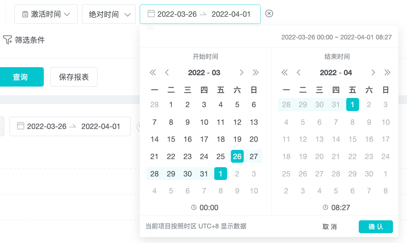Viewport: 407px width, 243px height.
Task: Go to next month in end calendar
Action: pyautogui.click(x=373, y=73)
